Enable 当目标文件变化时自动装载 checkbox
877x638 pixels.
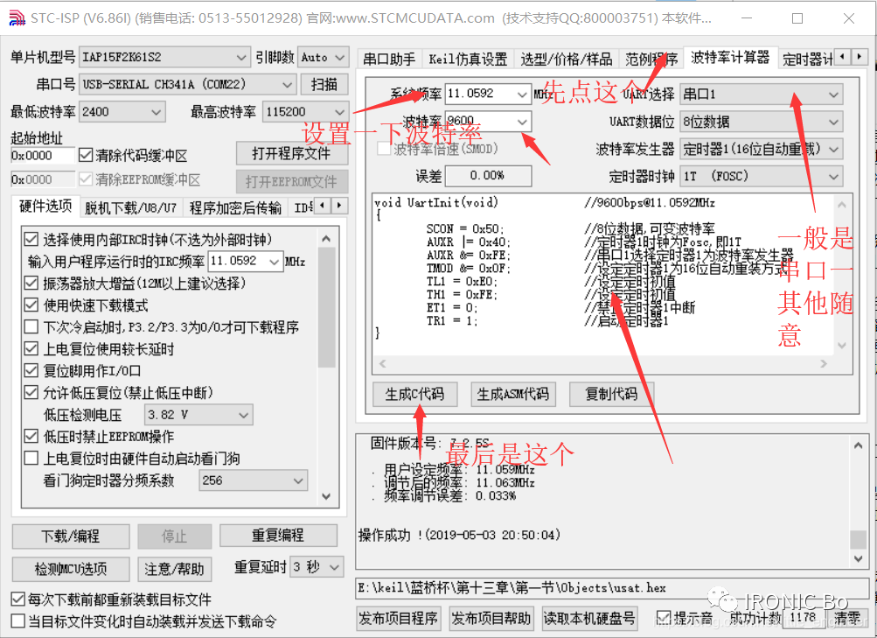click(x=18, y=621)
